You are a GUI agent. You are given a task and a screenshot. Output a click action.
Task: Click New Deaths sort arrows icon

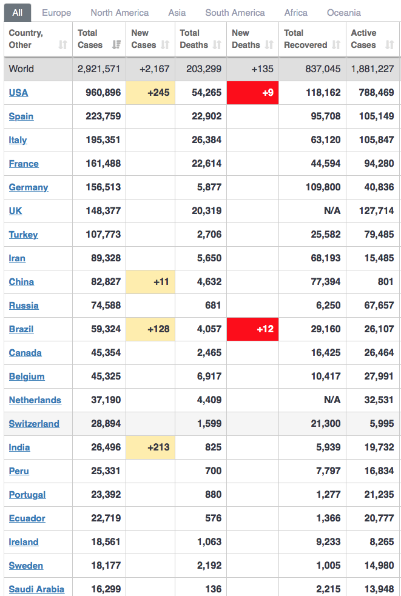pos(269,45)
